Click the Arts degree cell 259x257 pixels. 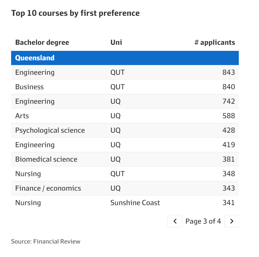22,116
